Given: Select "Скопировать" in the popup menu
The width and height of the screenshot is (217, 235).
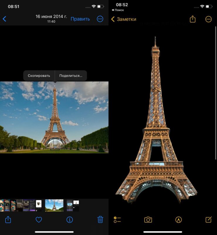Looking at the screenshot, I should click(x=39, y=76).
